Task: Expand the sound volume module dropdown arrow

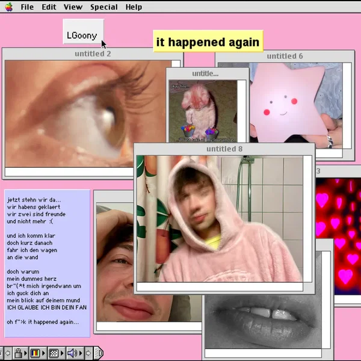Action: tap(81, 353)
